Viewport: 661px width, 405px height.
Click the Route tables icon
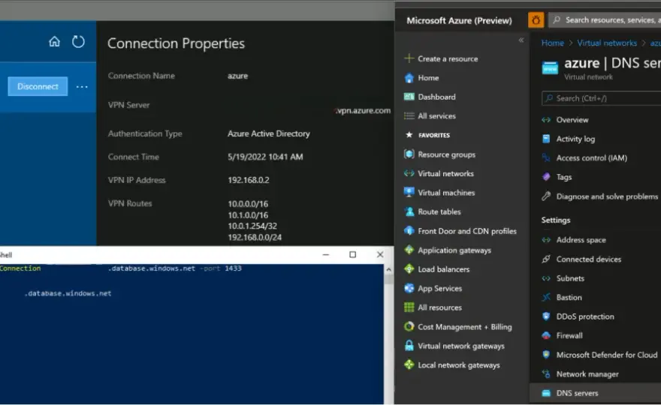pyautogui.click(x=409, y=211)
